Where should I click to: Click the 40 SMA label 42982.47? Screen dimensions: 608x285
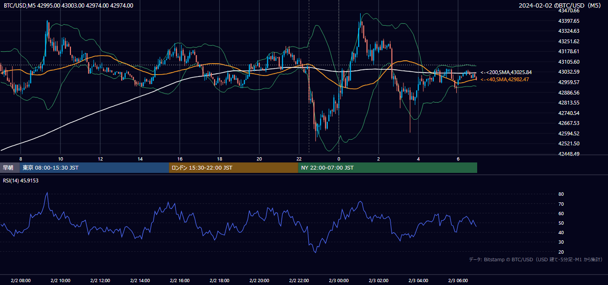coord(504,79)
